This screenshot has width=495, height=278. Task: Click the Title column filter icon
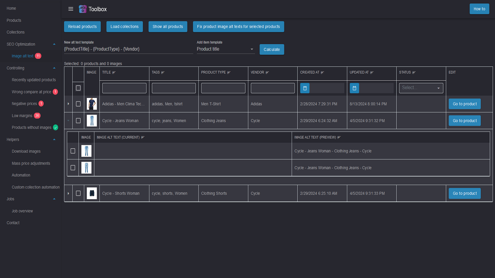pyautogui.click(x=114, y=73)
